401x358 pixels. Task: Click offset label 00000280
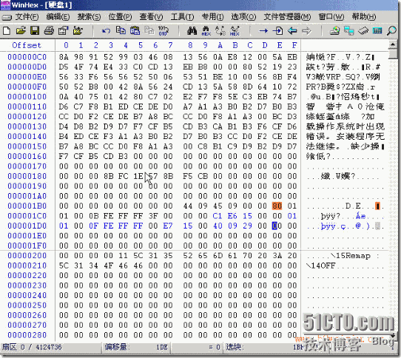(x=27, y=335)
